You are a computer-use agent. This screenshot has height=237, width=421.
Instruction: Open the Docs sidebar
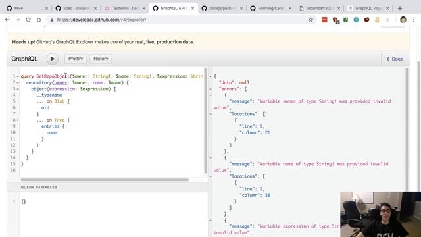click(395, 59)
